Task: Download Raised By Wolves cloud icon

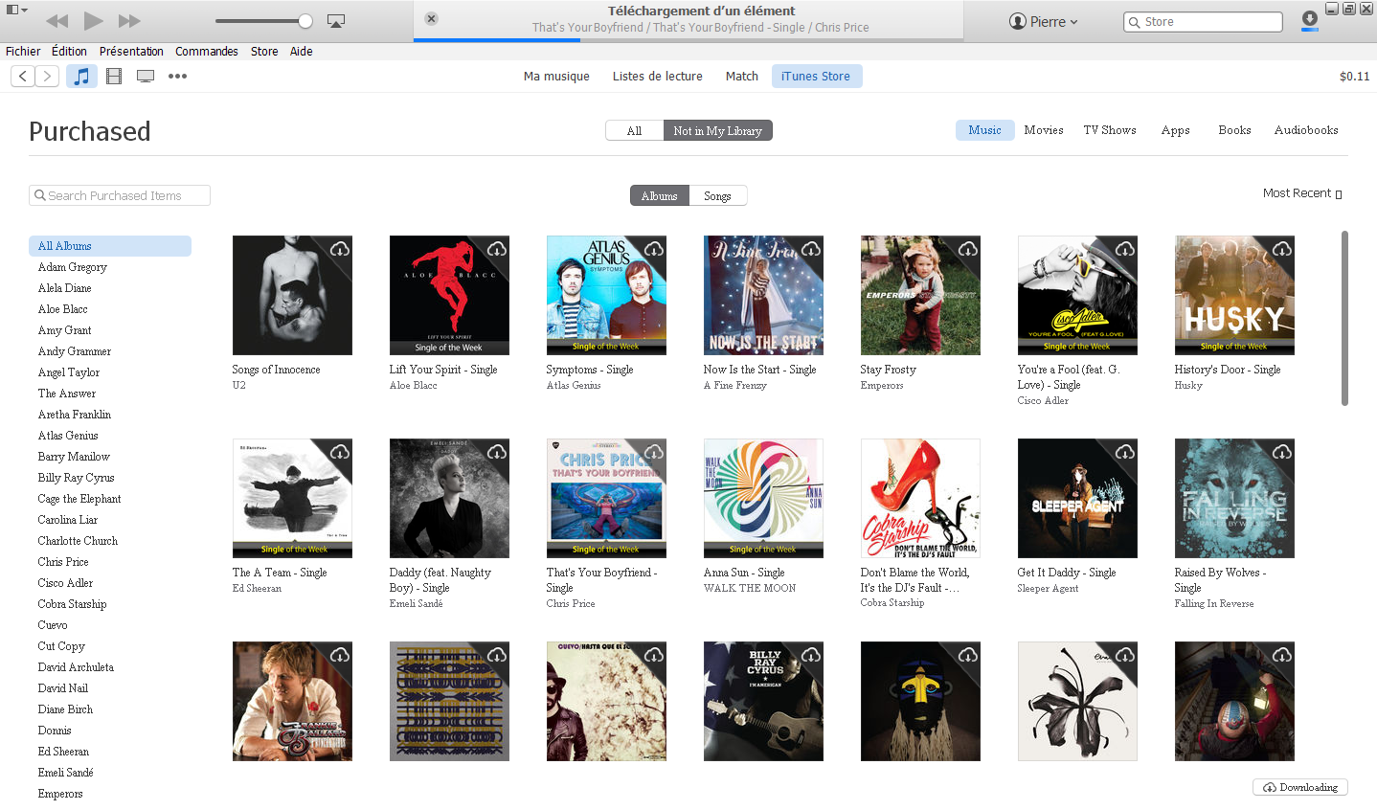Action: (x=1282, y=452)
